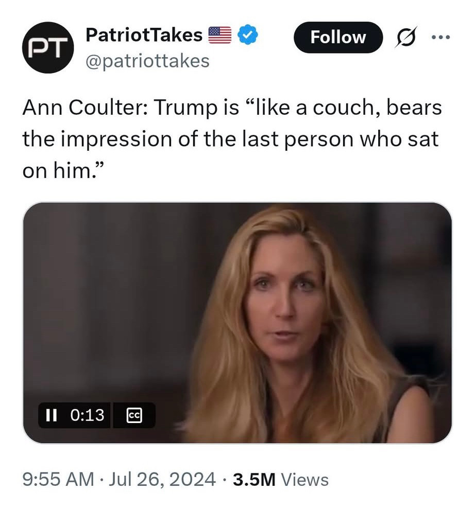Open the Grok slashed-circle icon
Viewport: 475px width, 510px height.
(406, 37)
